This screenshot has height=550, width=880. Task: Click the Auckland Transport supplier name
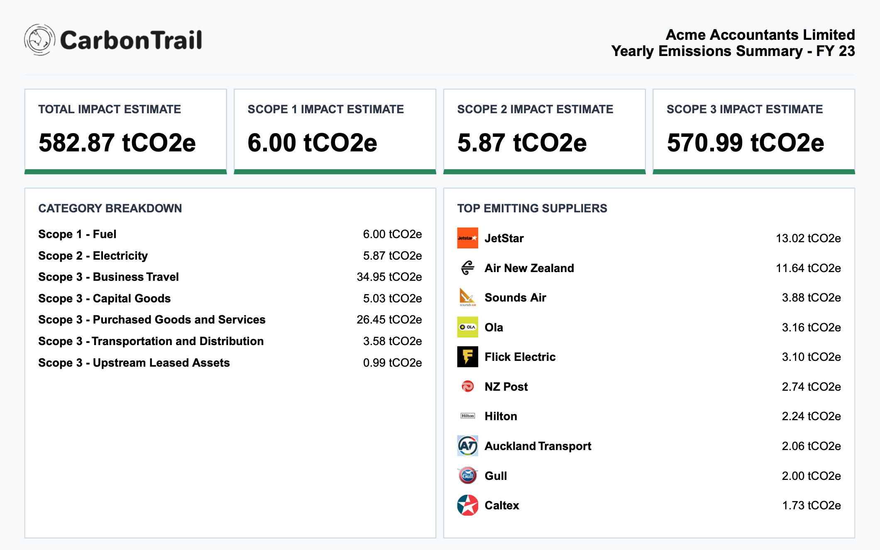pos(538,446)
